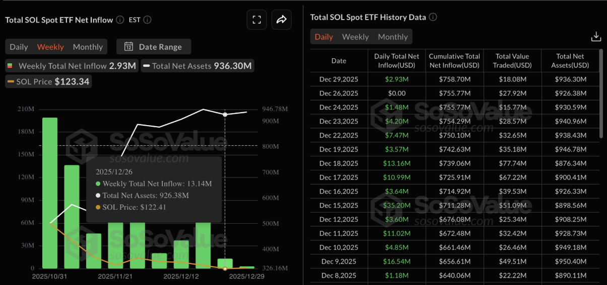
Task: Click the Dec 29,2025 table row date
Action: [339, 79]
